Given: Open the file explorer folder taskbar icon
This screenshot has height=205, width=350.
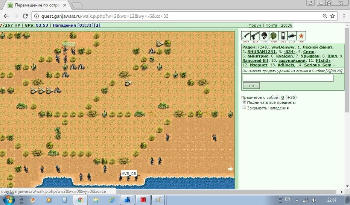Looking at the screenshot, I should pyautogui.click(x=96, y=200).
